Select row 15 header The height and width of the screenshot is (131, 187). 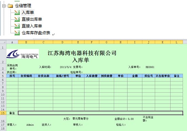tap(3, 113)
